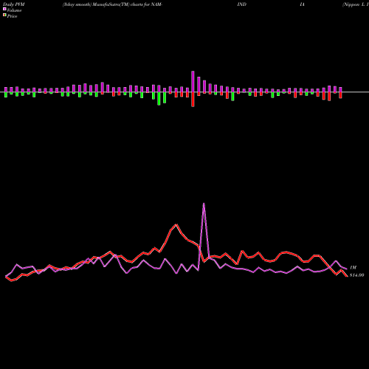The image size is (369, 369).
Task: Click the peak of the red price line
Action: click(176, 224)
